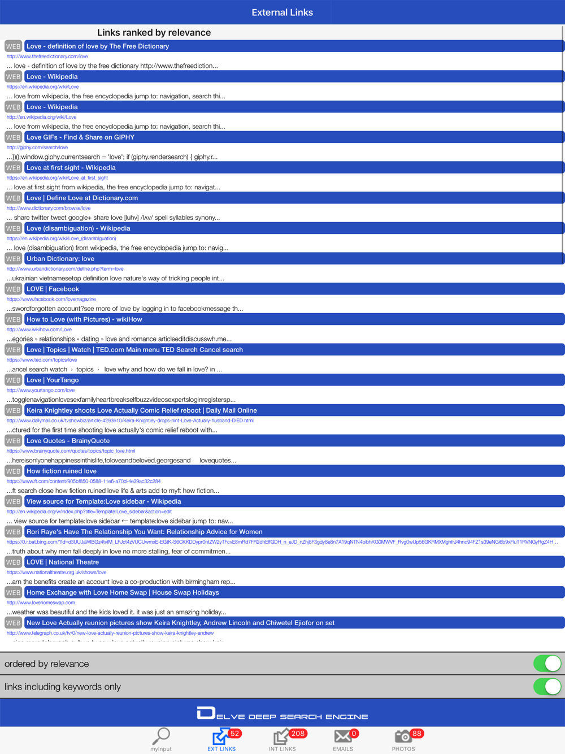Tap the WEB badge beside Love | YourTango
This screenshot has width=565, height=754.
13,380
